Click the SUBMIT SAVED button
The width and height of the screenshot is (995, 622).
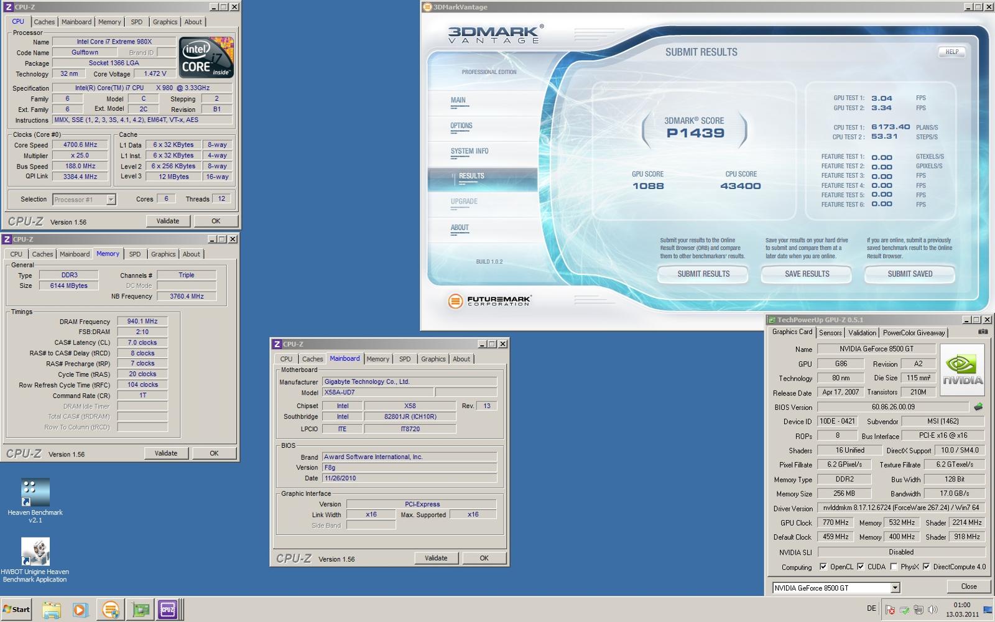pos(910,274)
